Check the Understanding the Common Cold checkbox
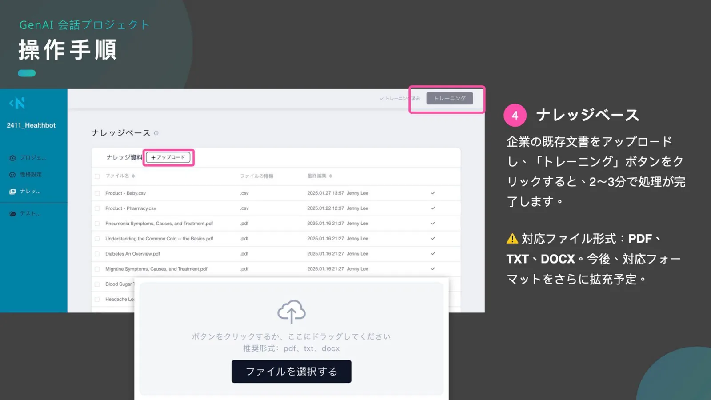The width and height of the screenshot is (711, 400). [97, 239]
